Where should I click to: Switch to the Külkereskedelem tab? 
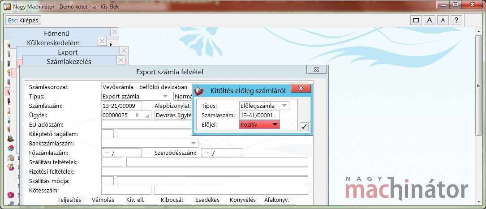tap(53, 43)
